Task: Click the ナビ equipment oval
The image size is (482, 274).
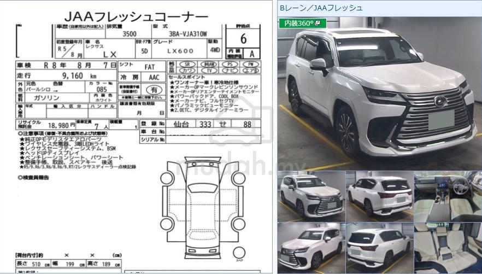Action: 230,71
